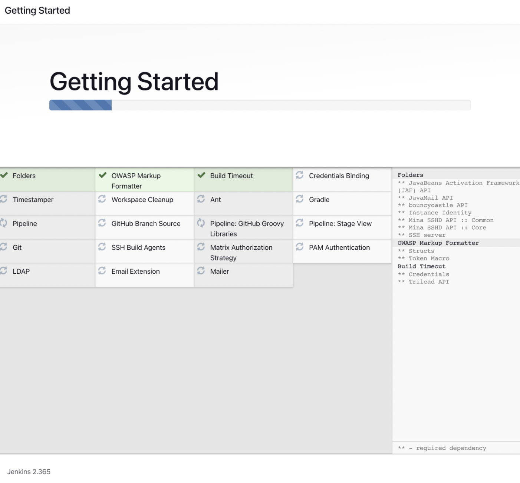Click "Mina SSHD API :: Core" log entry
520x483 pixels.
(447, 227)
